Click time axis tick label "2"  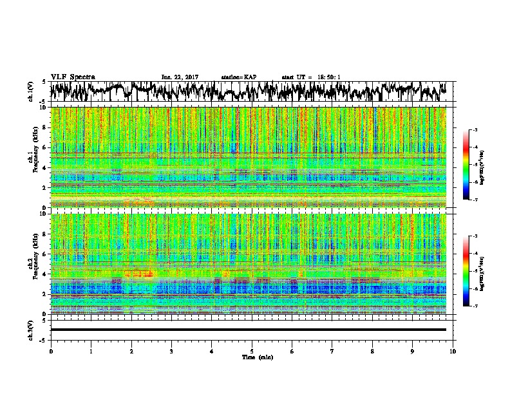[x=131, y=352]
